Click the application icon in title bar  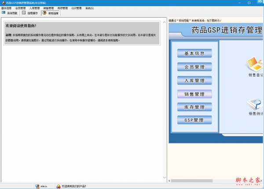coord(3,3)
